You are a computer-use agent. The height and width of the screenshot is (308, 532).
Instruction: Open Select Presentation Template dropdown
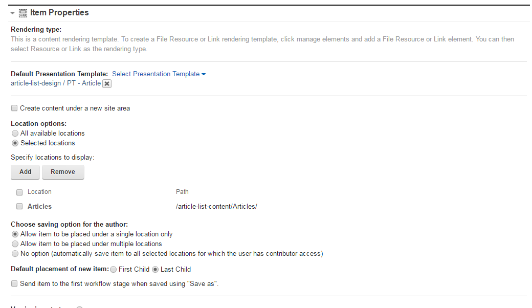pos(156,74)
